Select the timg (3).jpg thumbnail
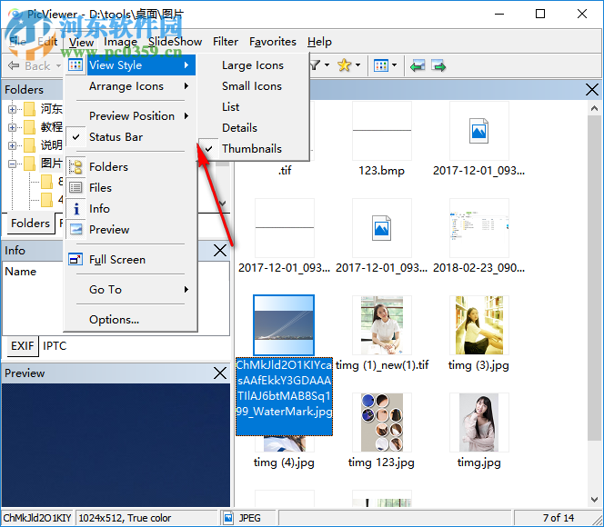The height and width of the screenshot is (527, 604). [x=478, y=325]
